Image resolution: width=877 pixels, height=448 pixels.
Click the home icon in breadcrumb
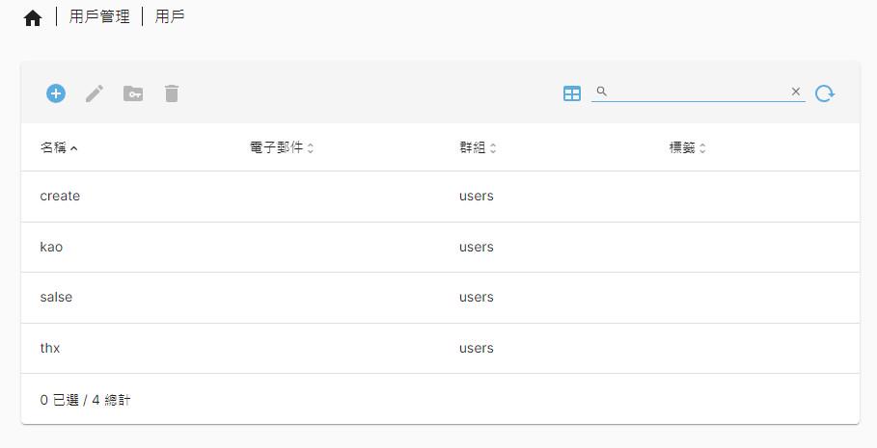33,18
